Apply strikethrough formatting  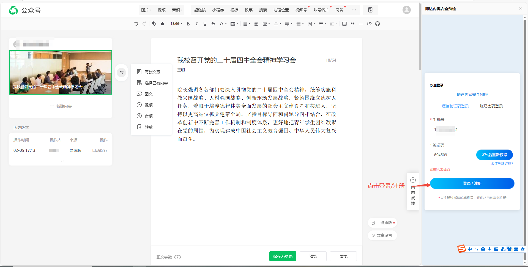point(213,24)
